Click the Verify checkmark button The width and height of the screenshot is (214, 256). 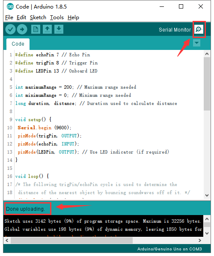tap(10, 29)
